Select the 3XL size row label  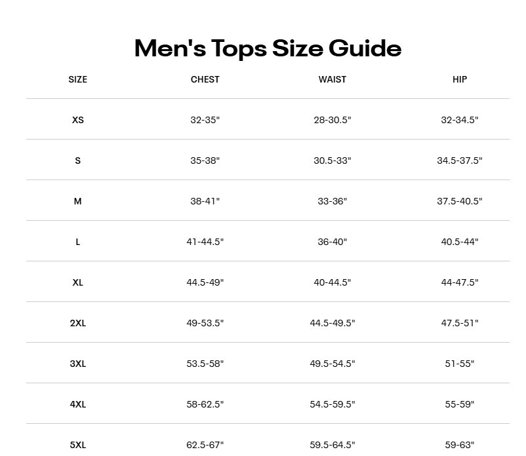pos(78,364)
